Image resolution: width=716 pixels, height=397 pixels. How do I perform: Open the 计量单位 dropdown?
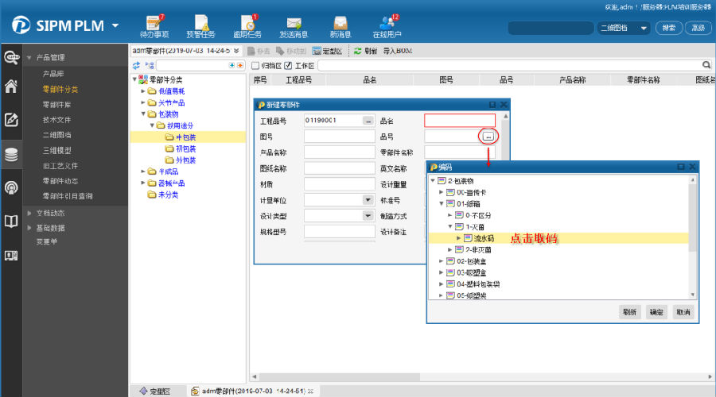(x=368, y=200)
